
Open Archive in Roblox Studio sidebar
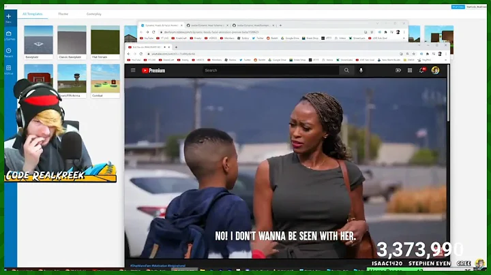click(x=9, y=69)
